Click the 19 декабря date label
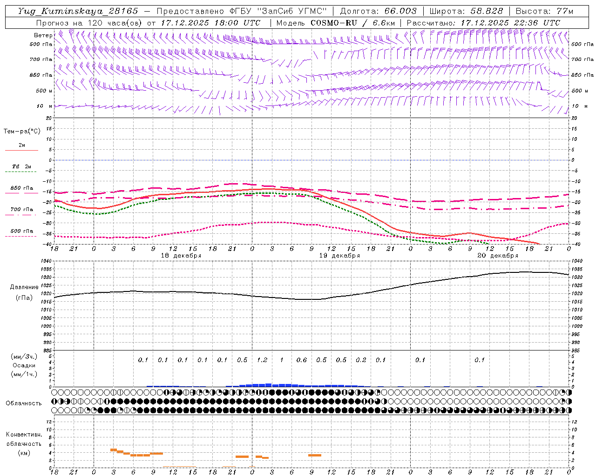This screenshot has width=596, height=476. (x=339, y=256)
